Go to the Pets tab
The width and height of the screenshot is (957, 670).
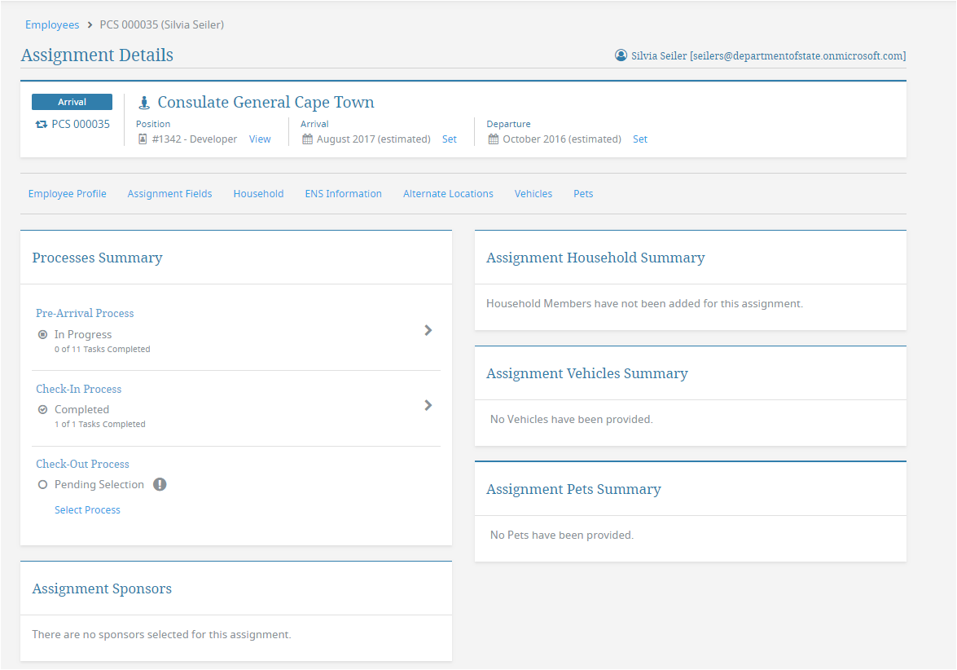click(583, 194)
